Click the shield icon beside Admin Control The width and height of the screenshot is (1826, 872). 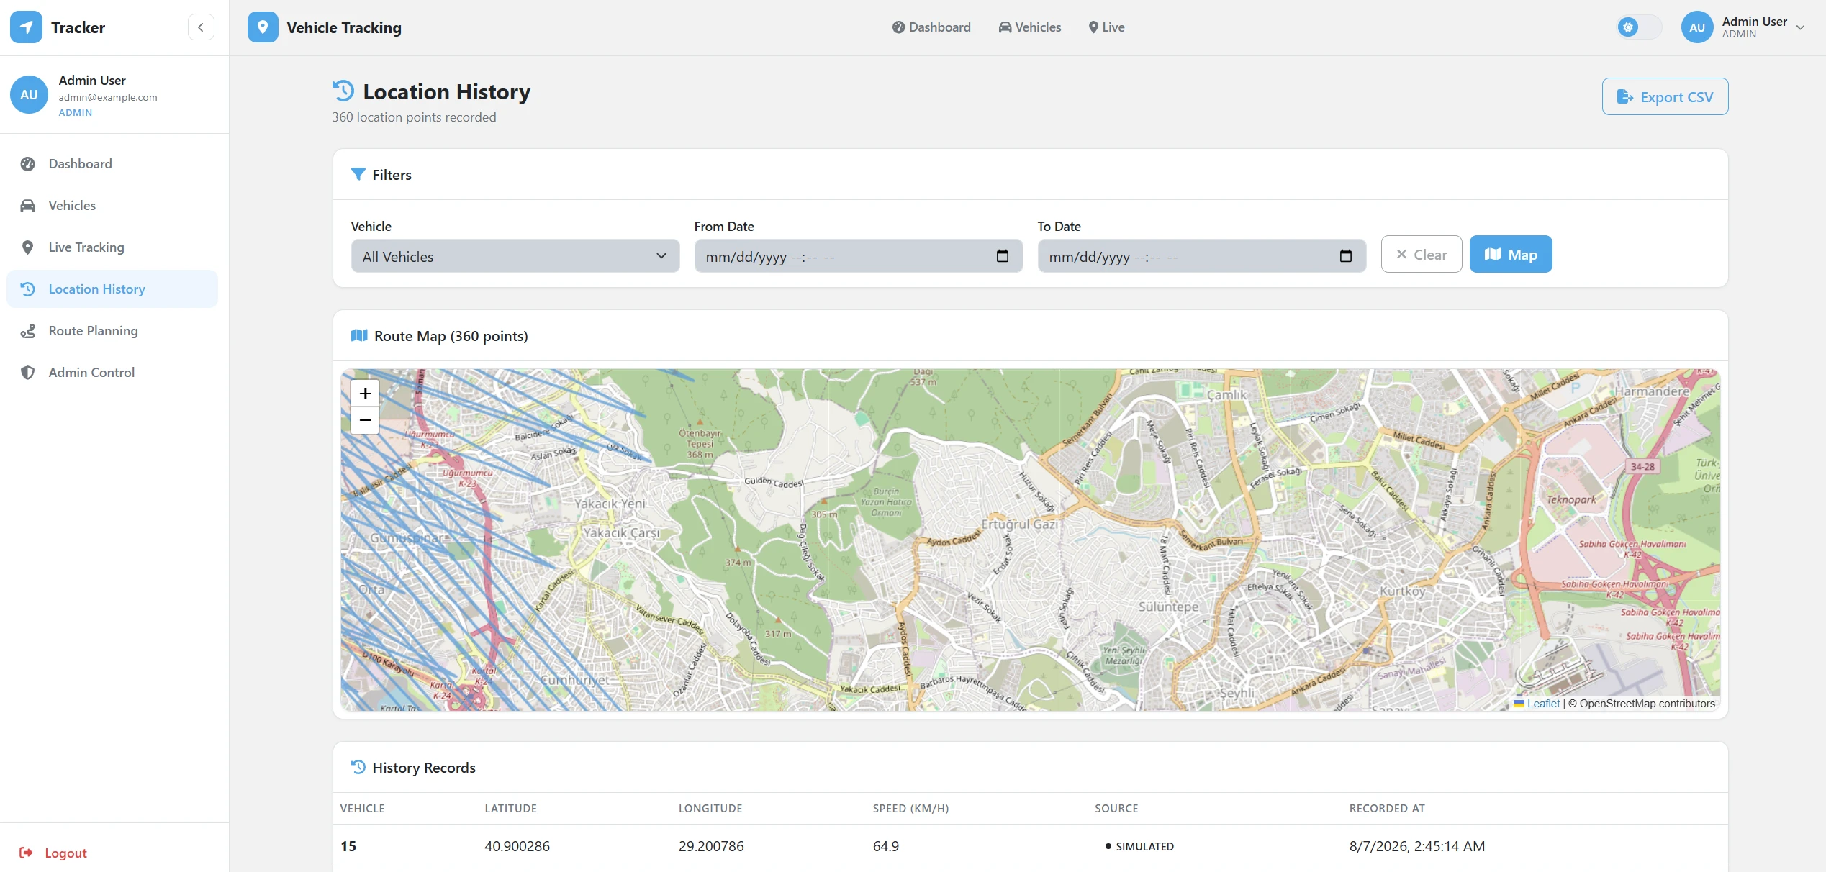(x=27, y=373)
